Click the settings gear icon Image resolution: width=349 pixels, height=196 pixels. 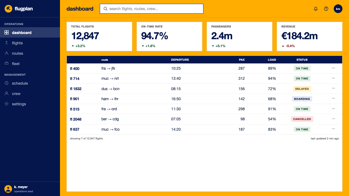pyautogui.click(x=7, y=104)
